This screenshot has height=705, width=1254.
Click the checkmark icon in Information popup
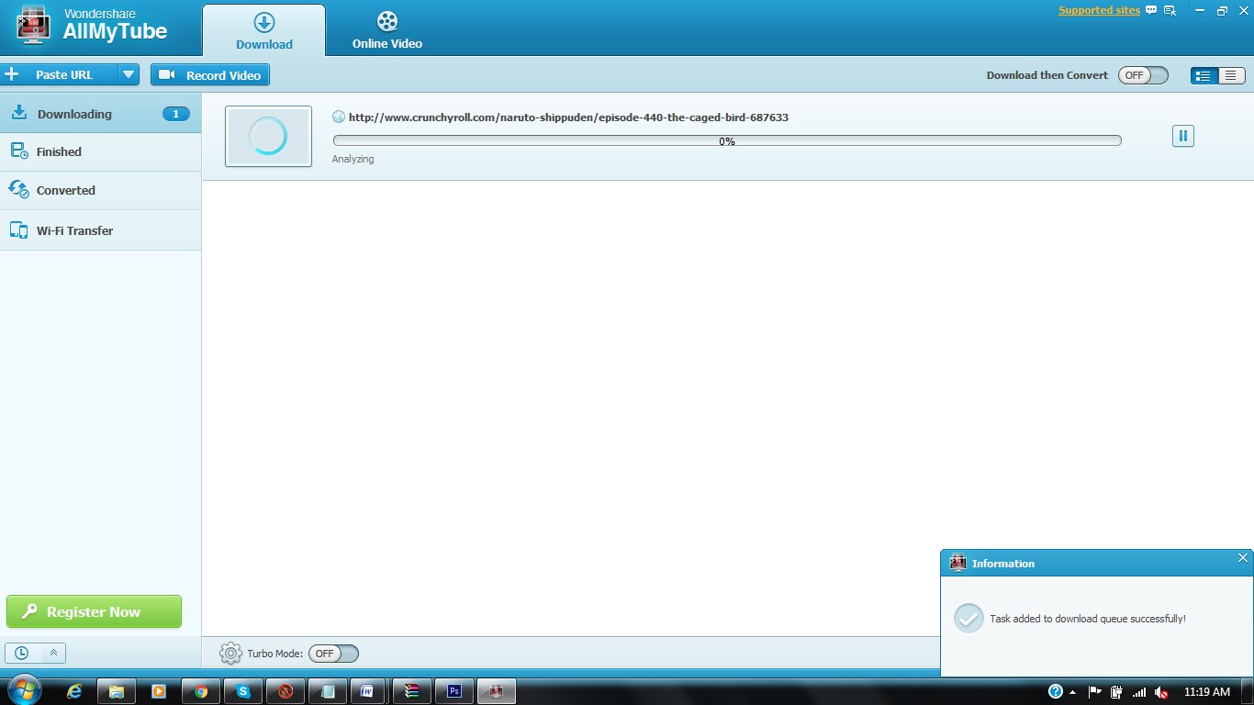coord(968,618)
